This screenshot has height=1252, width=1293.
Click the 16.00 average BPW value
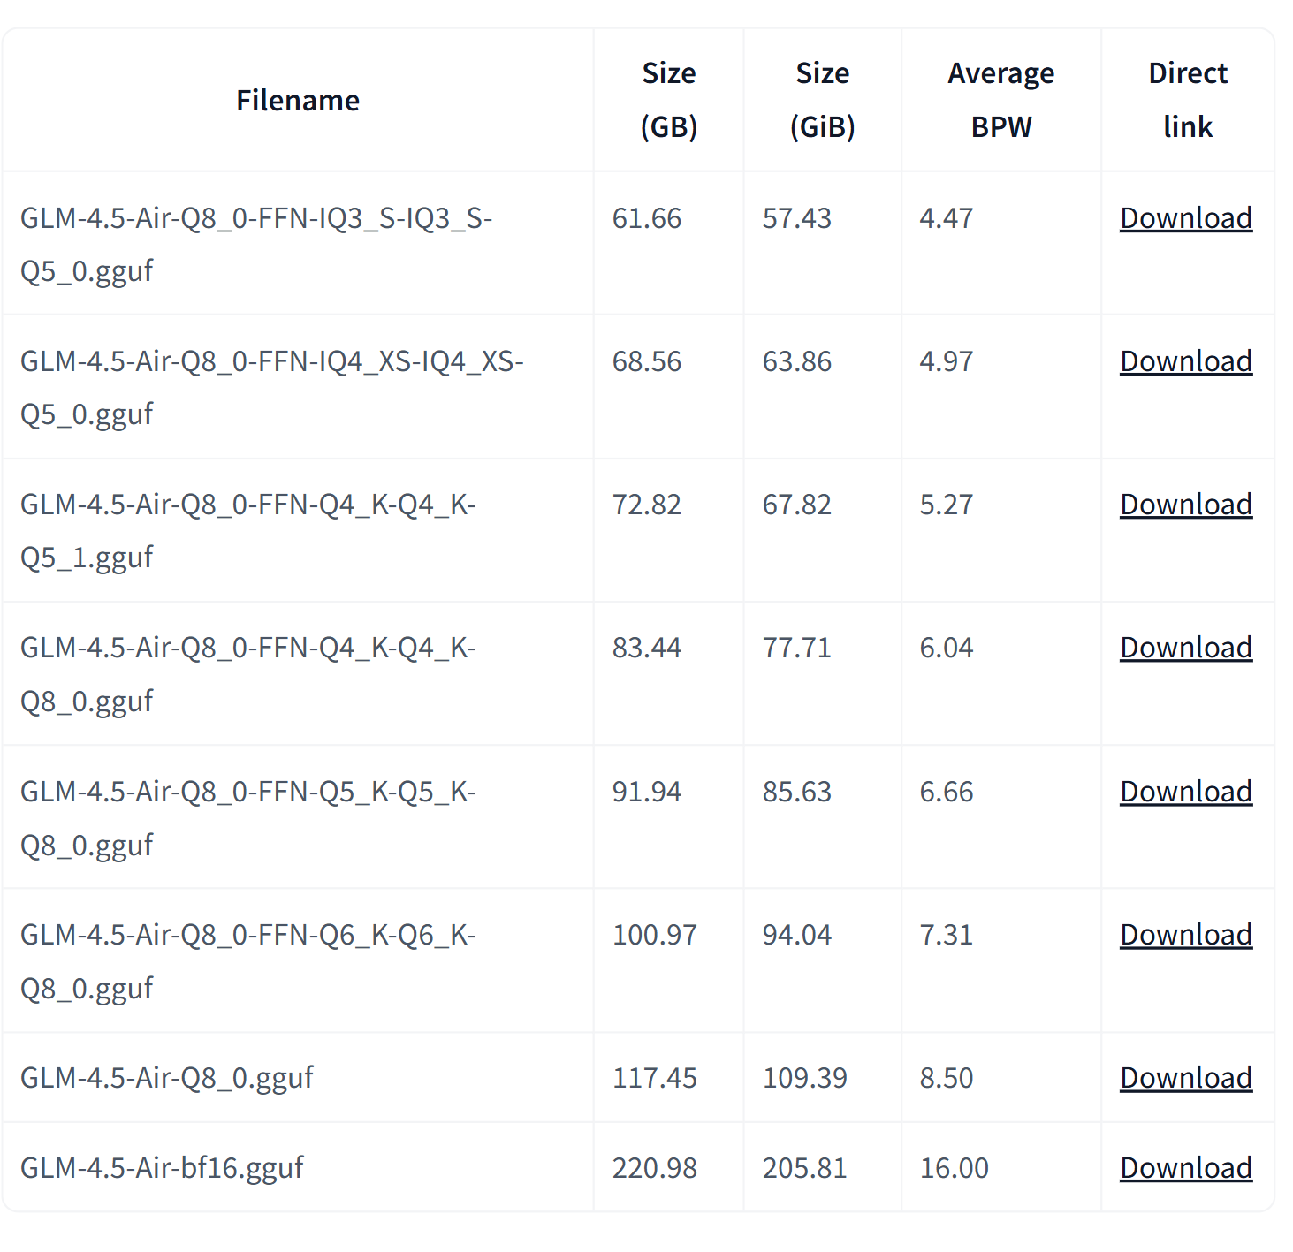pos(954,1168)
